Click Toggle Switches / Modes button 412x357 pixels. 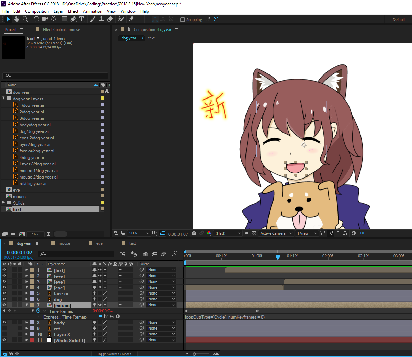(114, 354)
